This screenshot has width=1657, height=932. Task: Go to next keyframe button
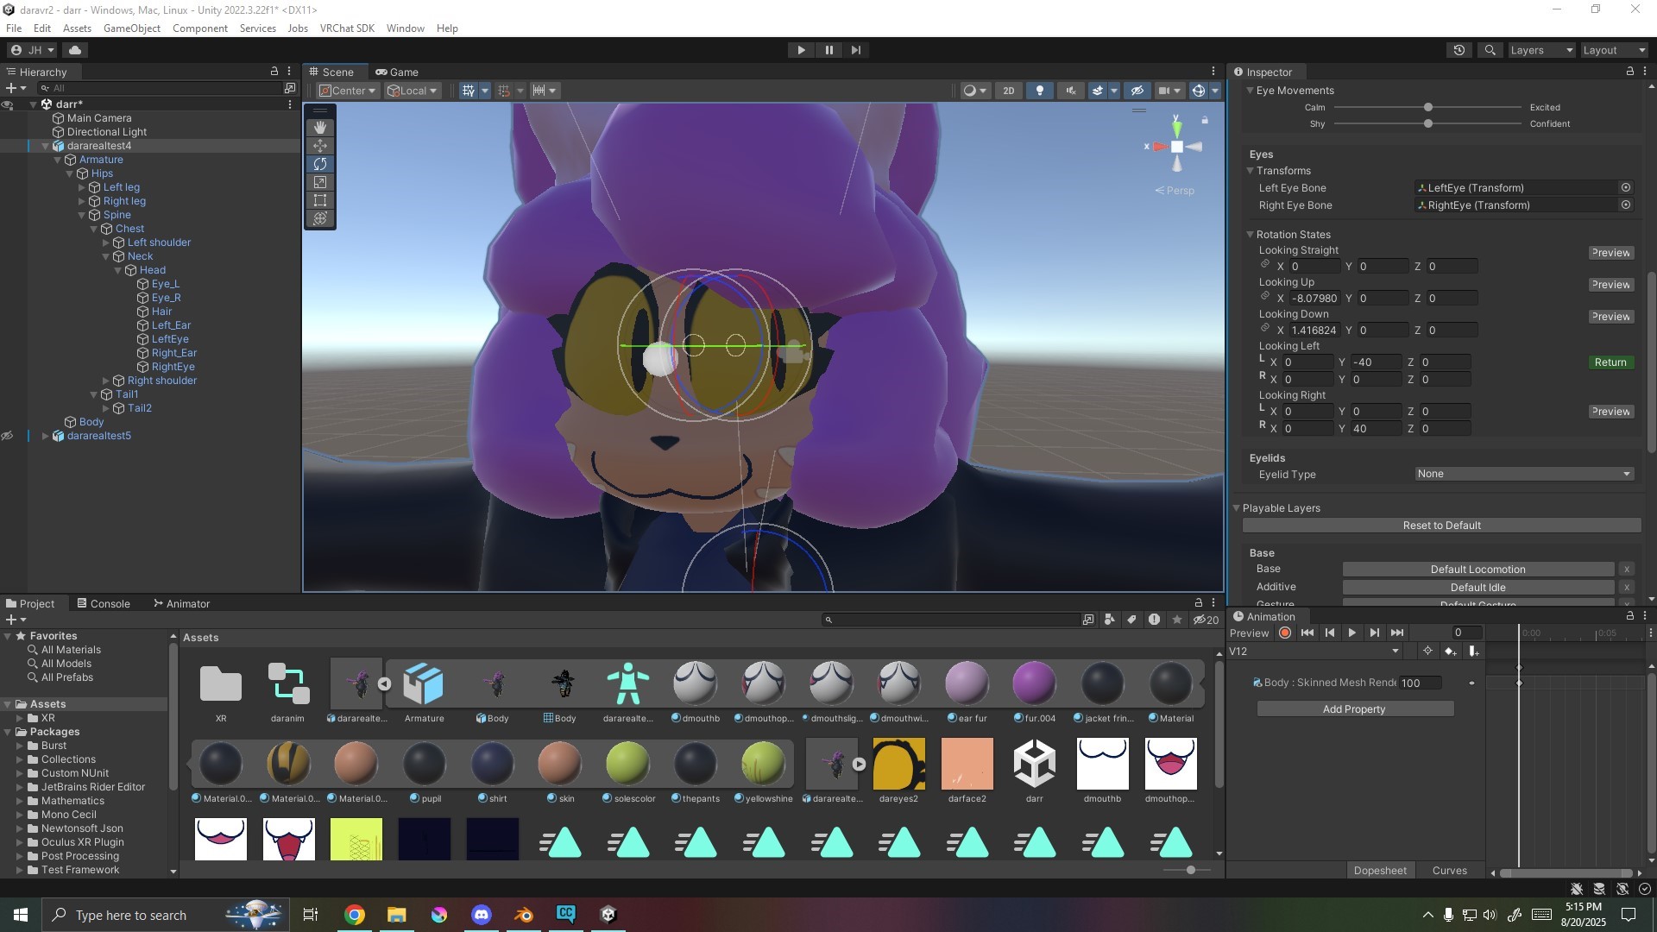[1374, 633]
